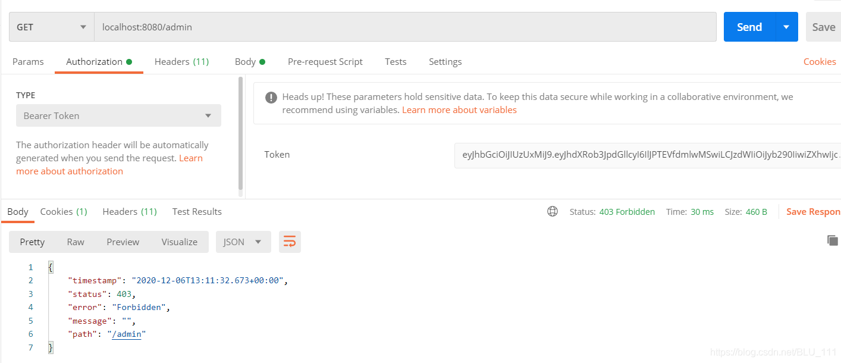Copy response body with the copy icon
The width and height of the screenshot is (841, 363).
[833, 240]
